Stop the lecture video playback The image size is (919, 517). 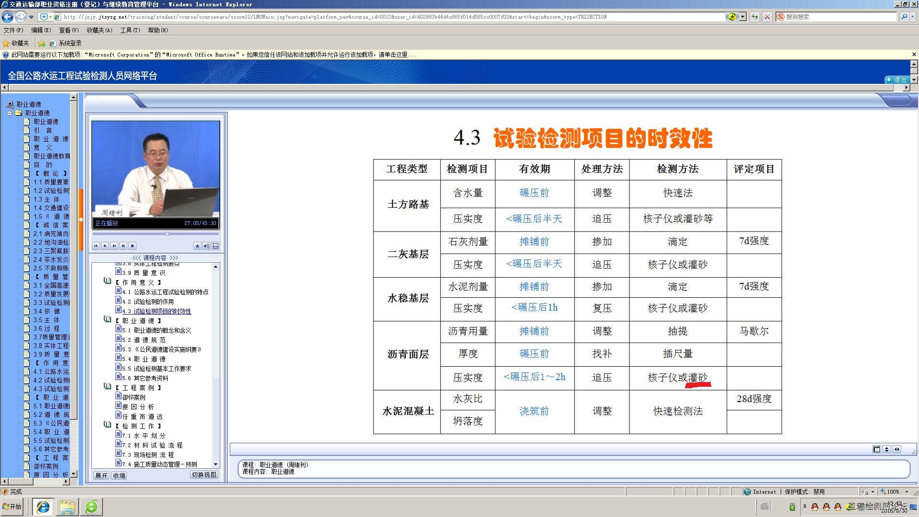click(x=133, y=246)
